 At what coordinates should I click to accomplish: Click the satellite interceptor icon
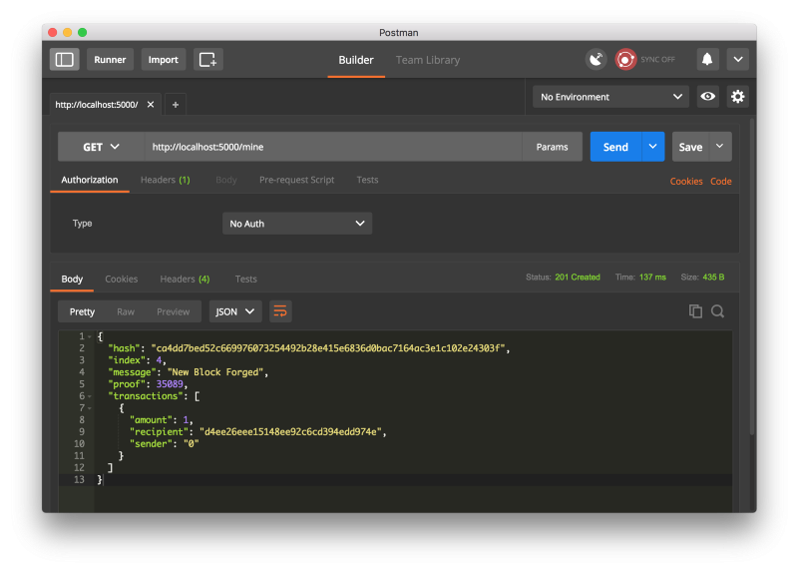(596, 60)
